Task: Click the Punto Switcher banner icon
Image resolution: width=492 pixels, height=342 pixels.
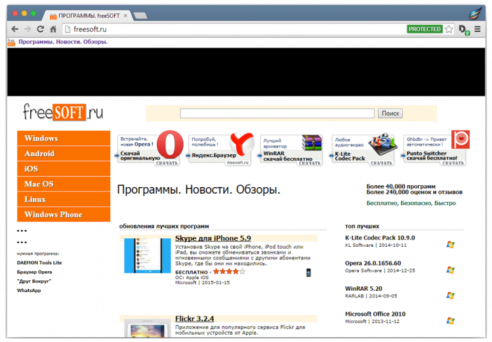Action: coord(461,139)
